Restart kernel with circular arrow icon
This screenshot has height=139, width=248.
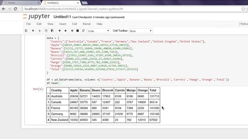[83, 31]
